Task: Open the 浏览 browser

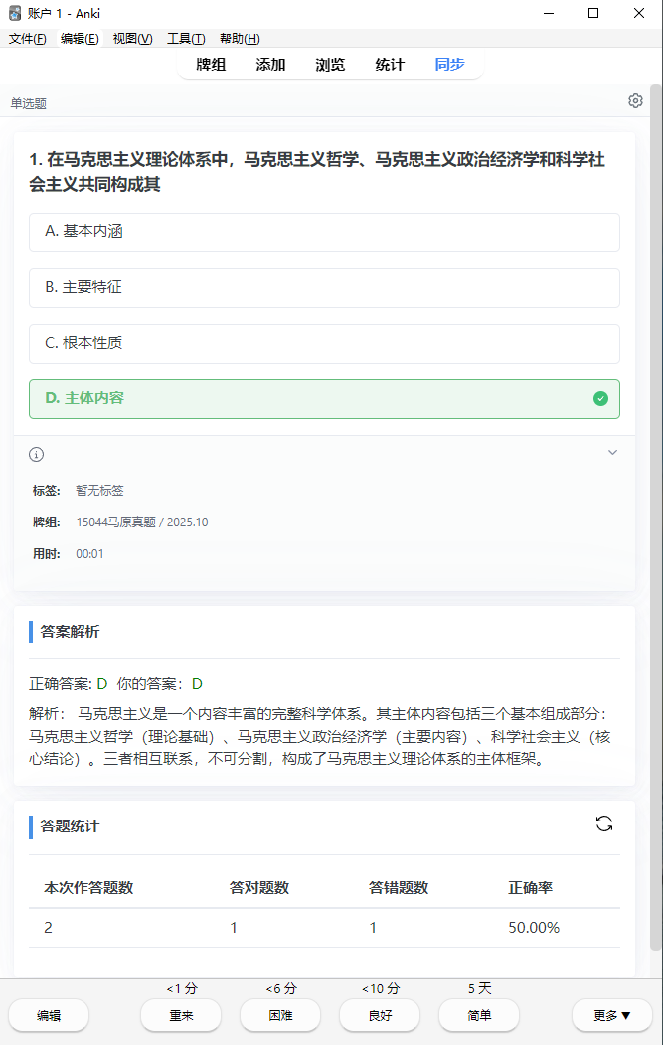Action: pyautogui.click(x=330, y=65)
